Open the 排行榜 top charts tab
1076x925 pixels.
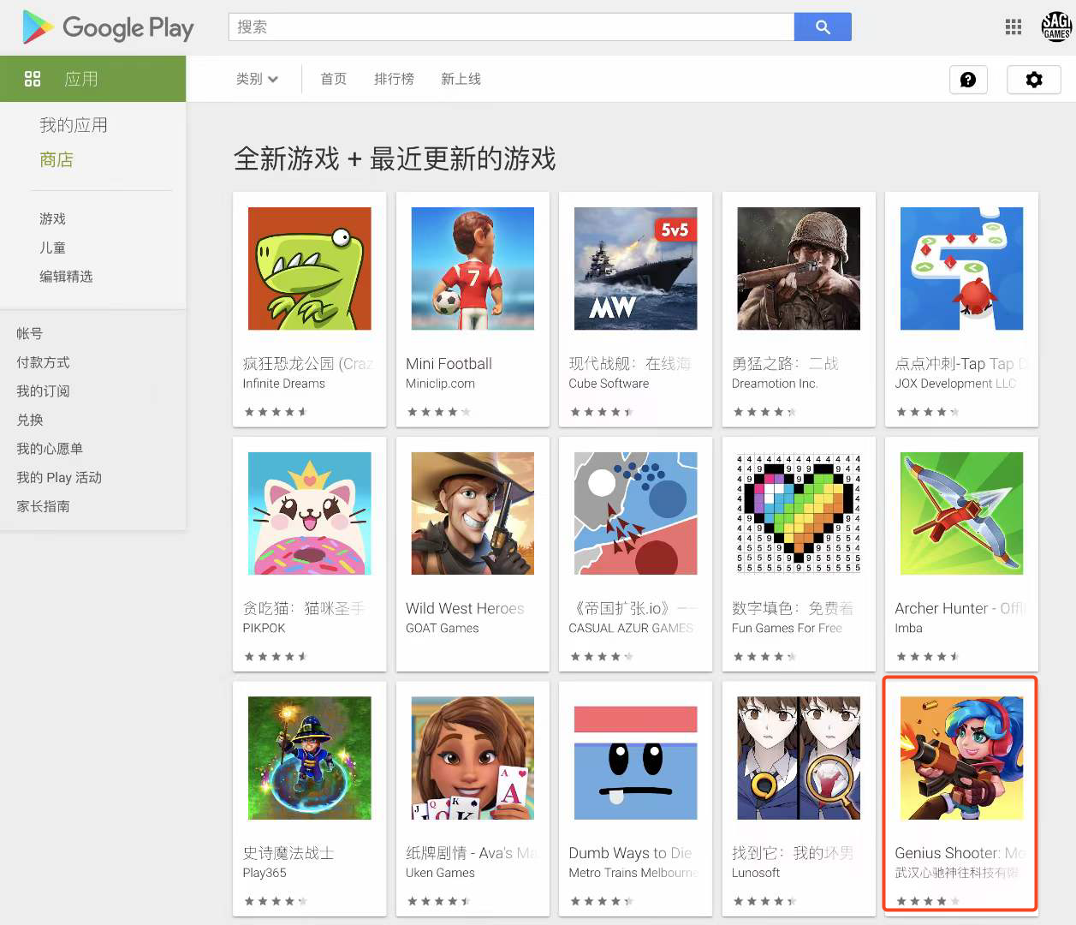coord(394,79)
